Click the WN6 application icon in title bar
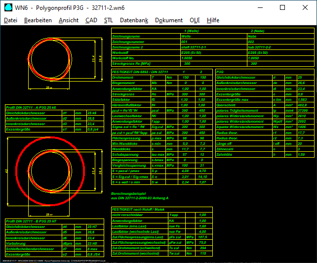The height and width of the screenshot is (263, 317). [7, 7]
